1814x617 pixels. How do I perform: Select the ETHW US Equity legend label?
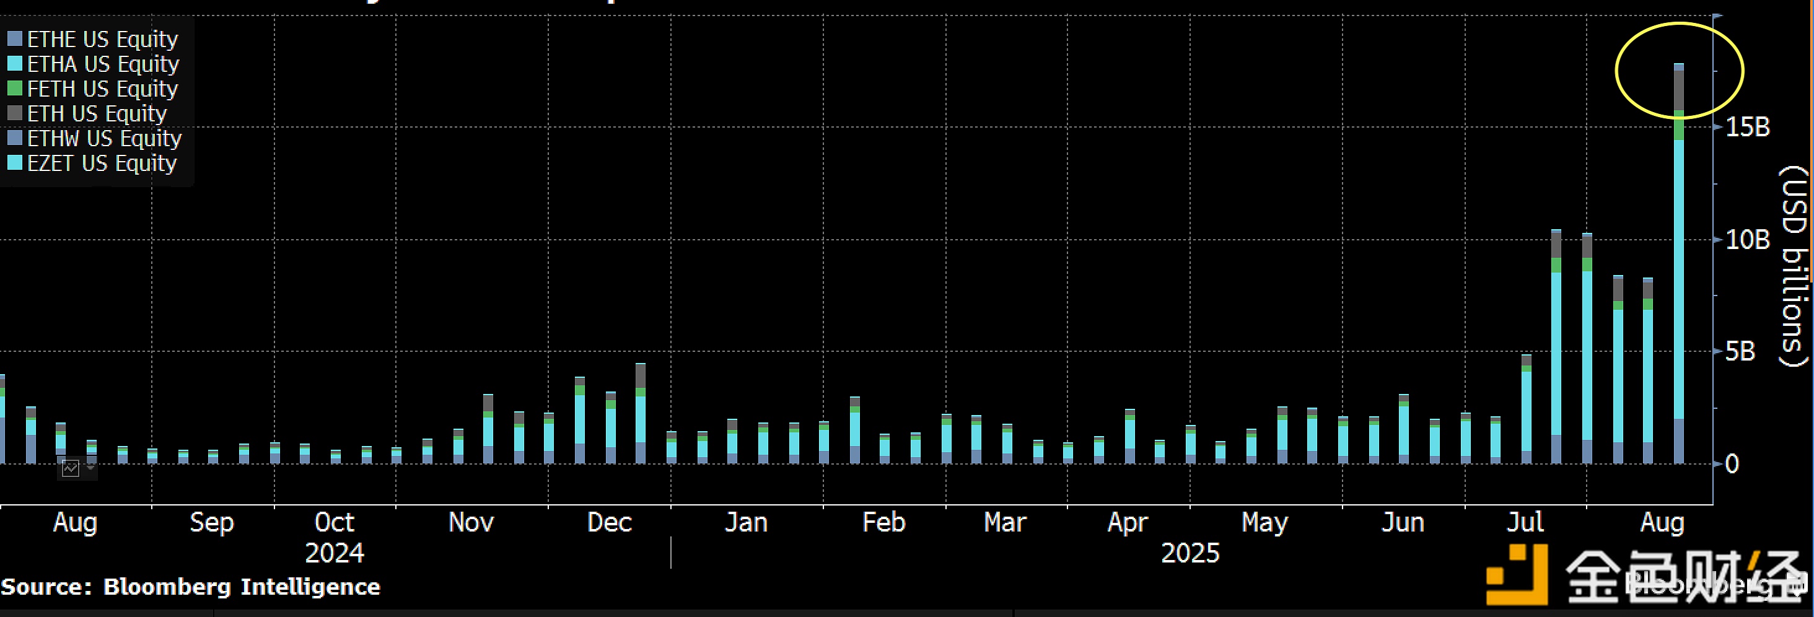pos(104,138)
